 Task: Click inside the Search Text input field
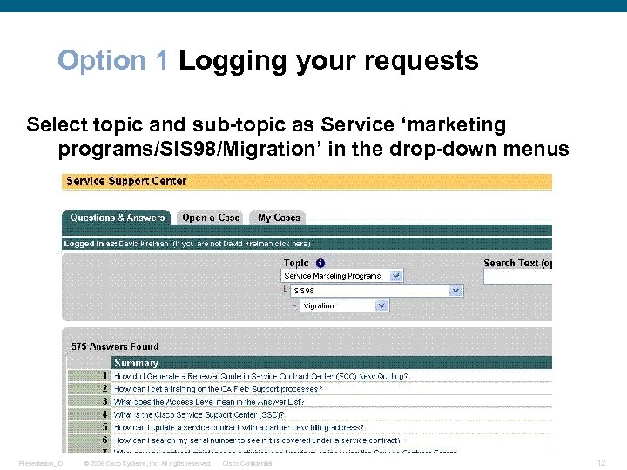point(518,277)
